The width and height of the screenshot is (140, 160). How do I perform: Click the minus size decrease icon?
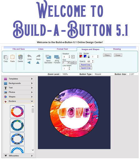click(x=75, y=63)
